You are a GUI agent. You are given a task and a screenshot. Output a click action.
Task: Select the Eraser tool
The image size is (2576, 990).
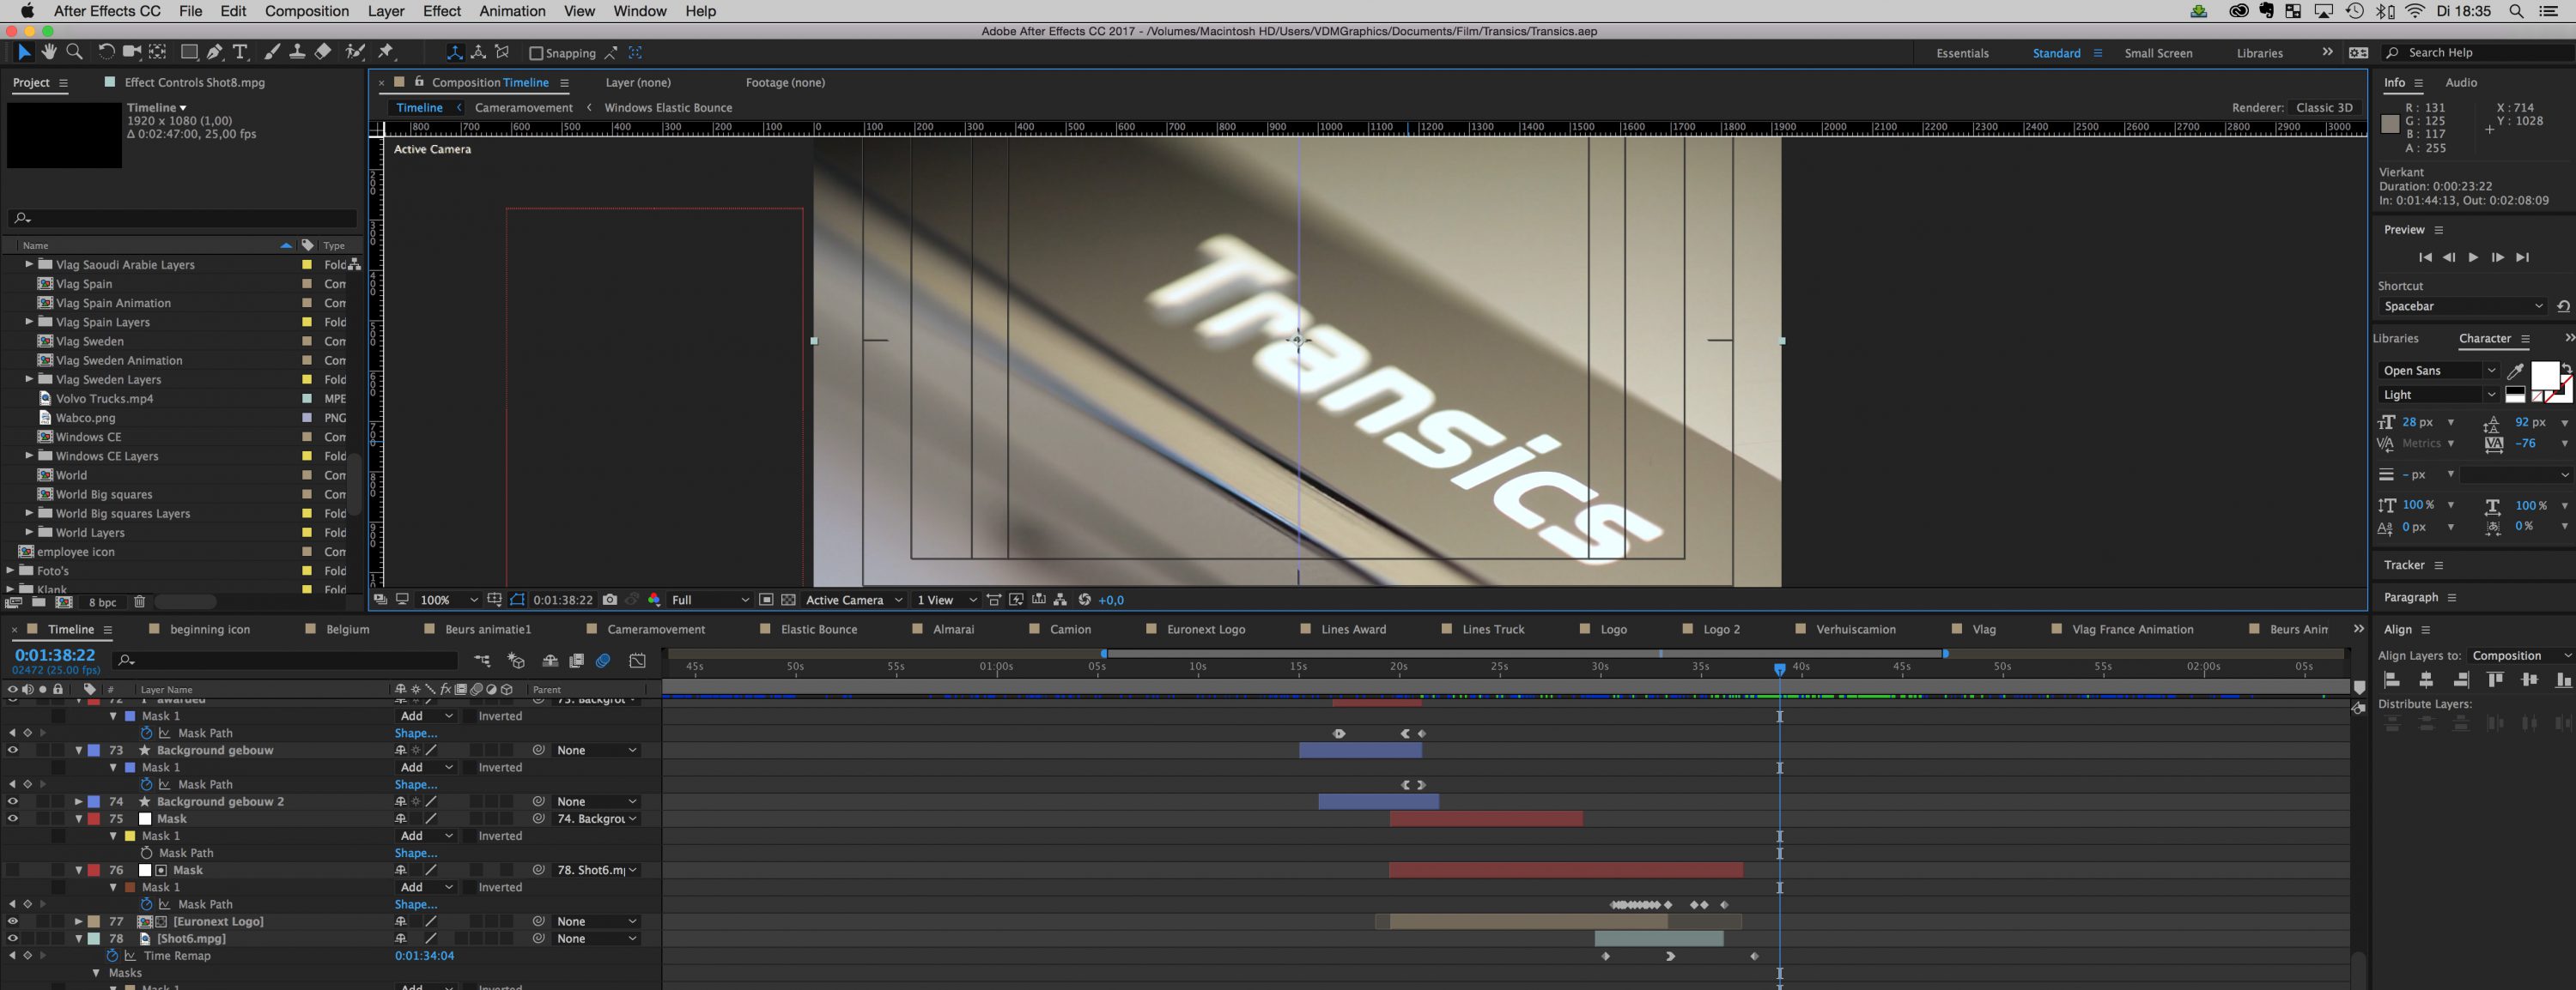click(x=323, y=52)
